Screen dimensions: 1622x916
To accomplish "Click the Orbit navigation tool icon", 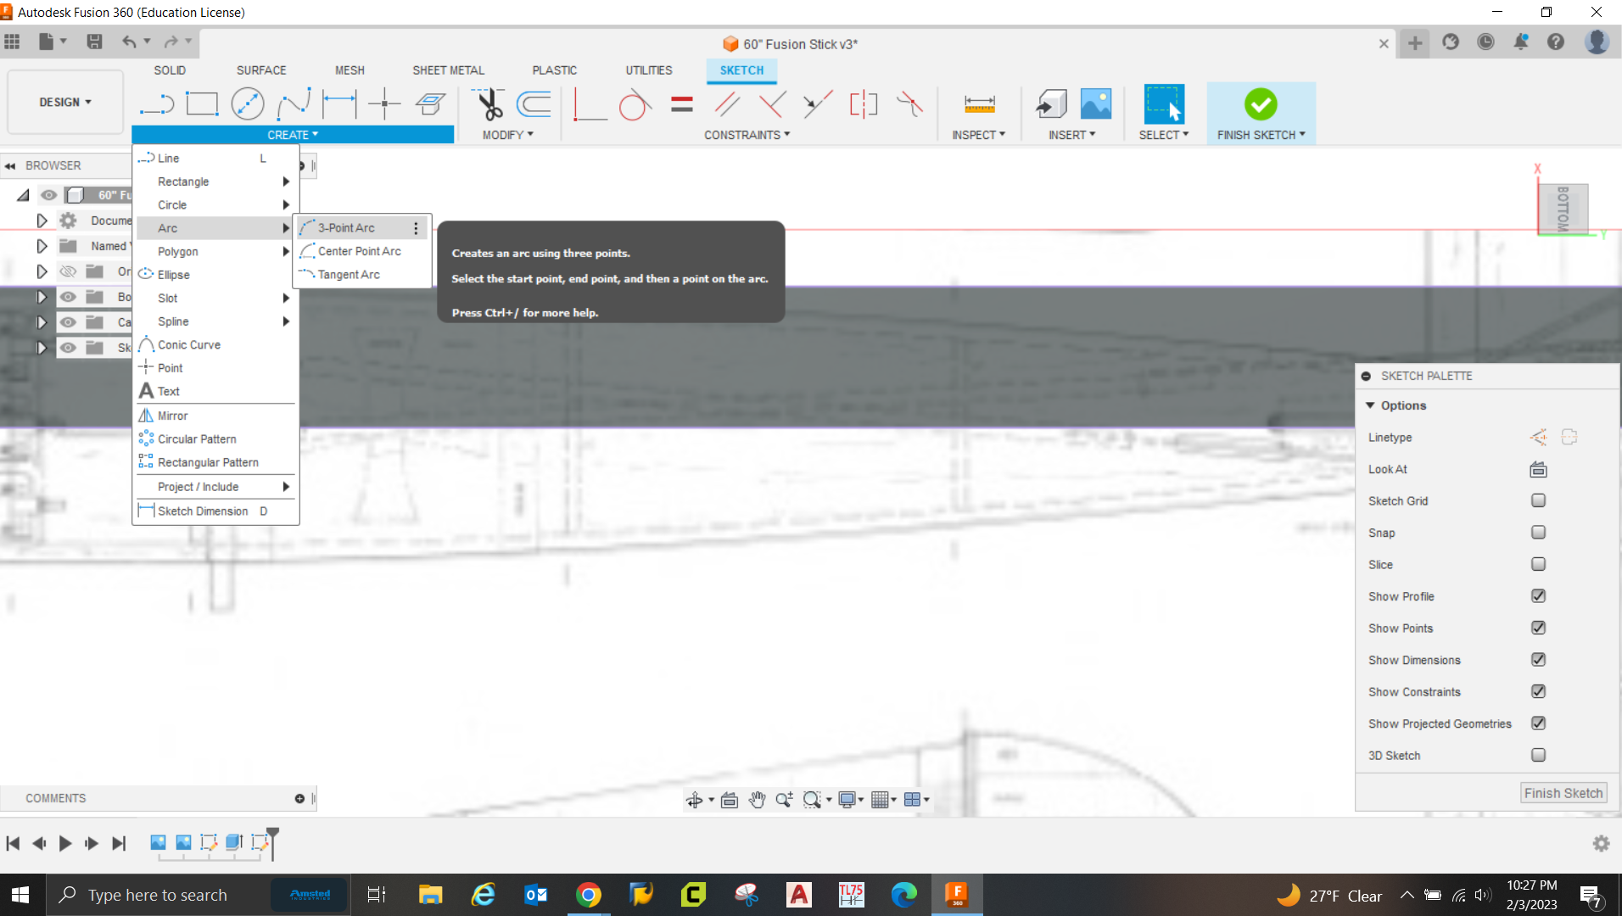I will pyautogui.click(x=695, y=799).
